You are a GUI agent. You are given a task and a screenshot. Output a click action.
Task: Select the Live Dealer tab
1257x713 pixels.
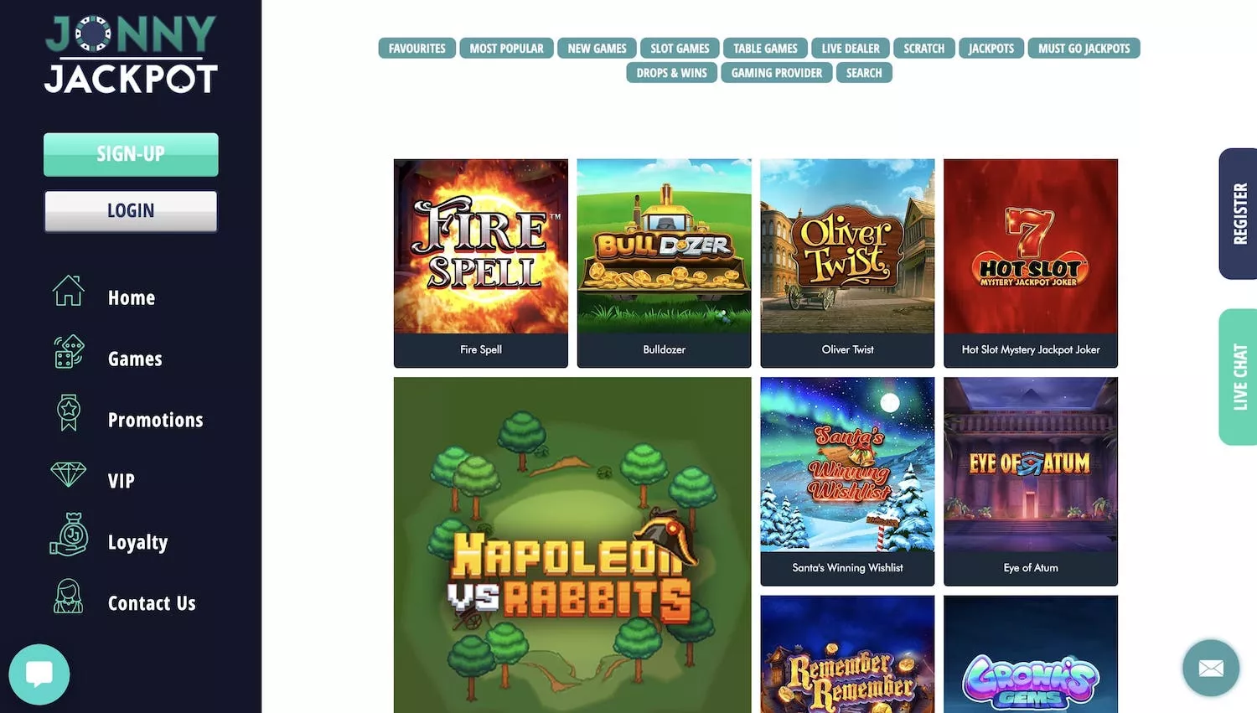tap(851, 49)
